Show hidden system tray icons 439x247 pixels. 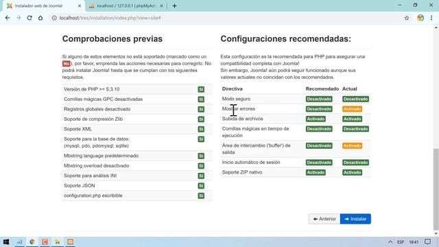[x=390, y=242]
